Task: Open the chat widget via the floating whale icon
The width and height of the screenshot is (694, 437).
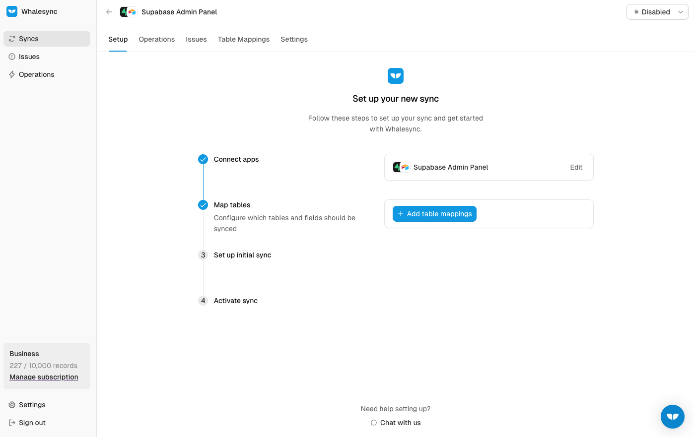Action: (x=673, y=417)
